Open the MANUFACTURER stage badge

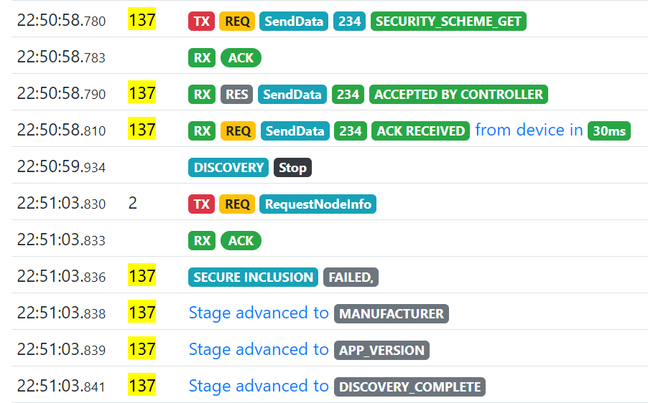point(392,314)
